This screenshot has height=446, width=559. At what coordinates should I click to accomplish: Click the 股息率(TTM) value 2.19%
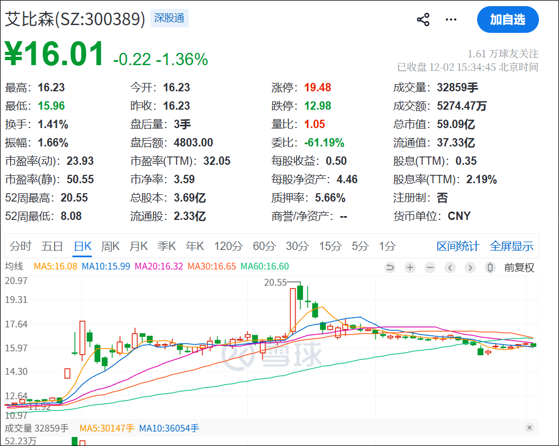coord(481,179)
